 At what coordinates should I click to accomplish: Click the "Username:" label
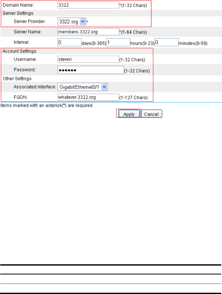[x=25, y=59]
